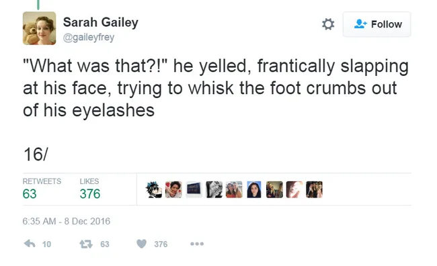View the 63 retweets list
The image size is (437, 266).
[42, 189]
